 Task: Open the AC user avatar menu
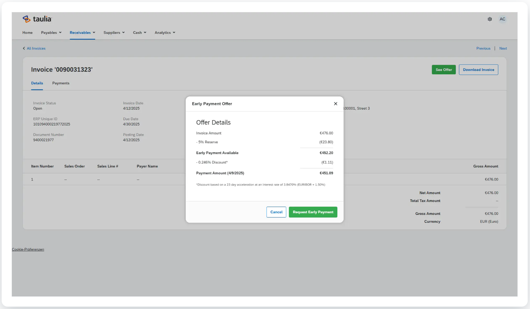502,19
